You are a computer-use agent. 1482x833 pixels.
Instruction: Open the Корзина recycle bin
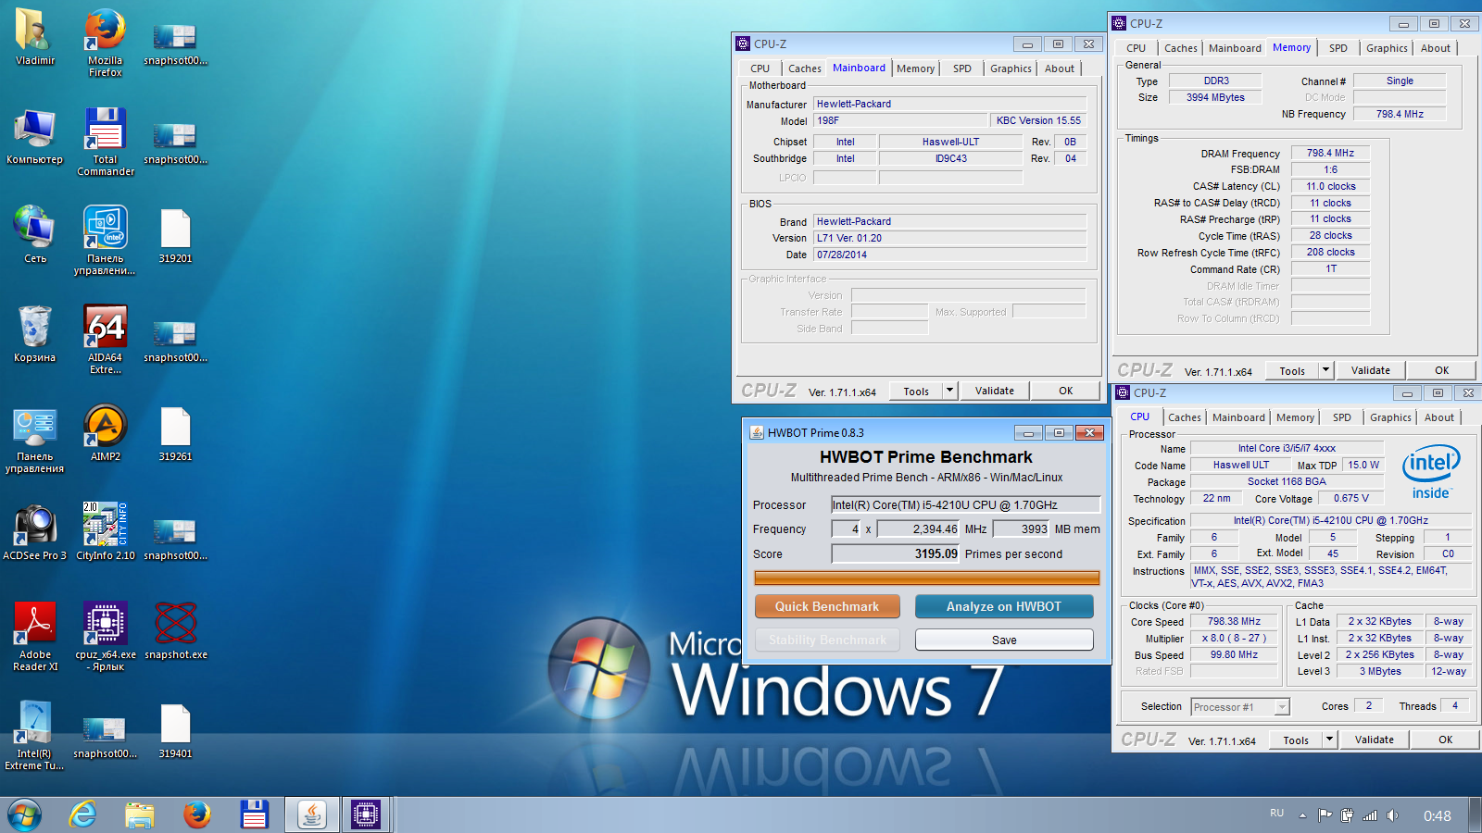click(34, 334)
